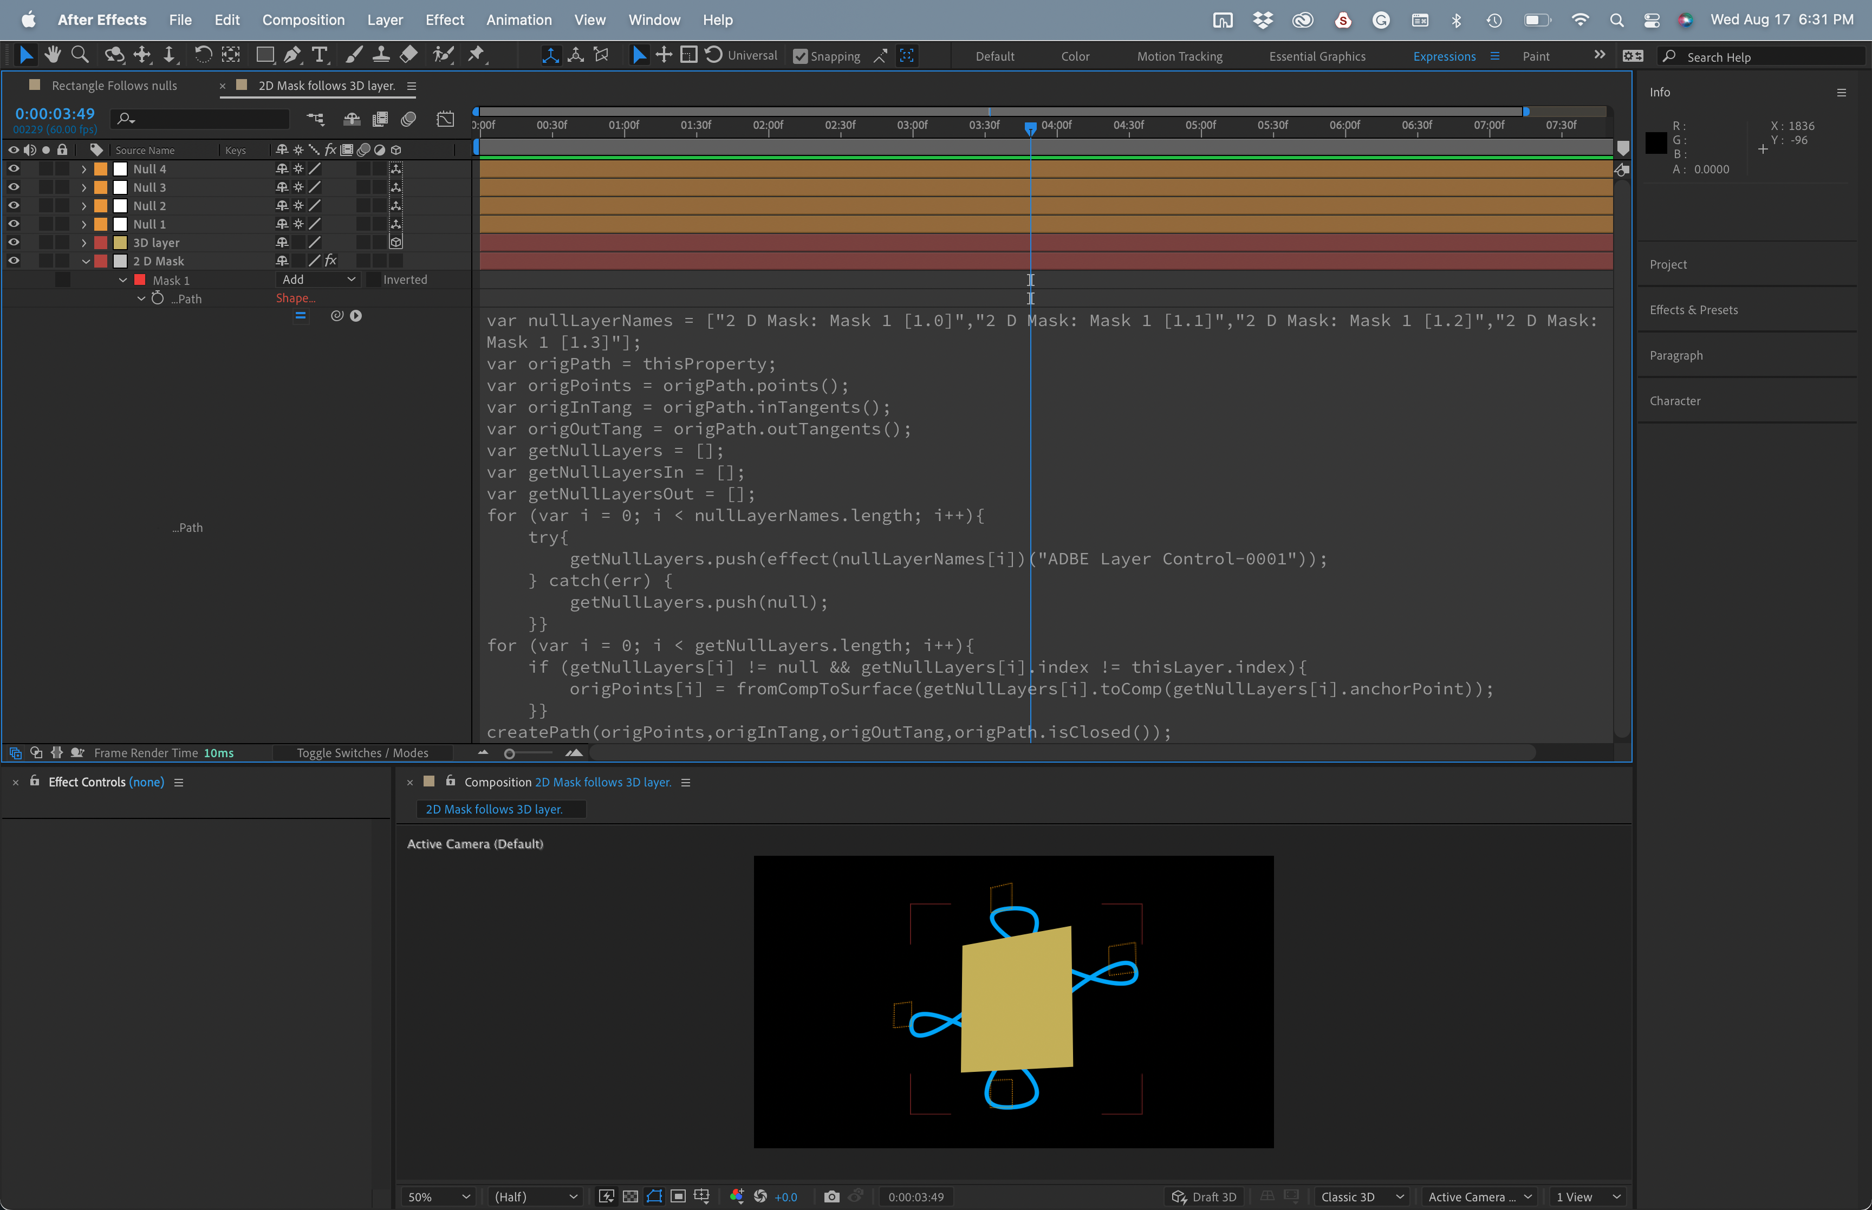
Task: Select the Puppet Pin tool
Action: pos(476,55)
